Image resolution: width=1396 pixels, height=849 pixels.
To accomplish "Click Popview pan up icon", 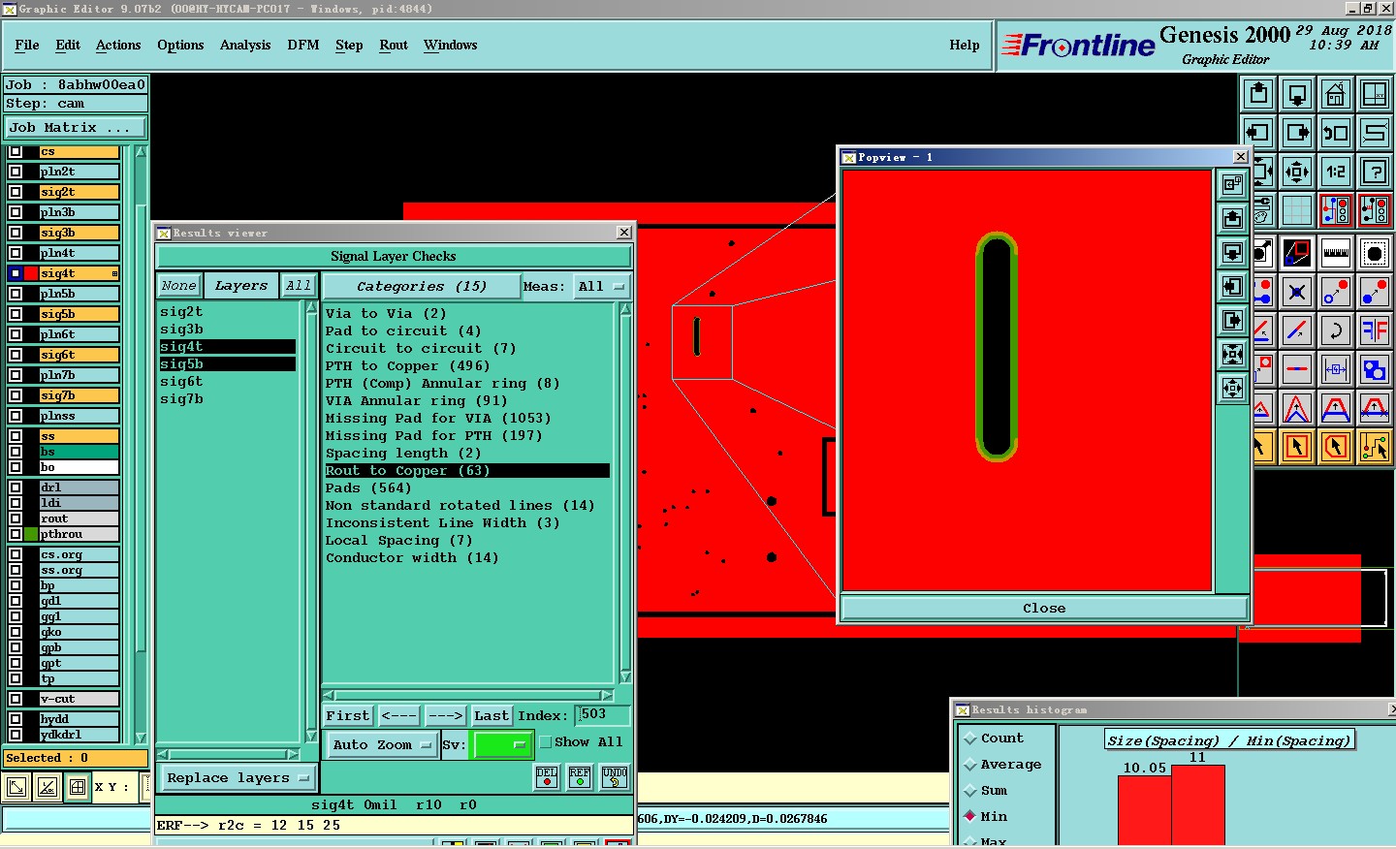I will 1232,218.
